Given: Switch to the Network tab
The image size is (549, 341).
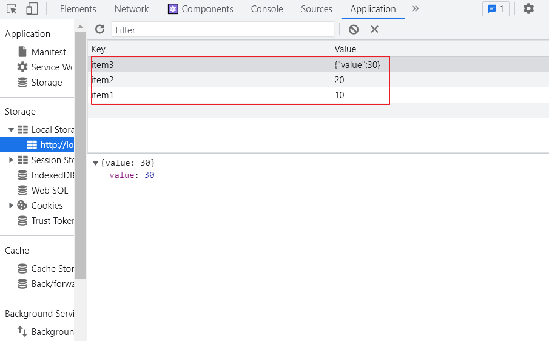Looking at the screenshot, I should tap(132, 9).
